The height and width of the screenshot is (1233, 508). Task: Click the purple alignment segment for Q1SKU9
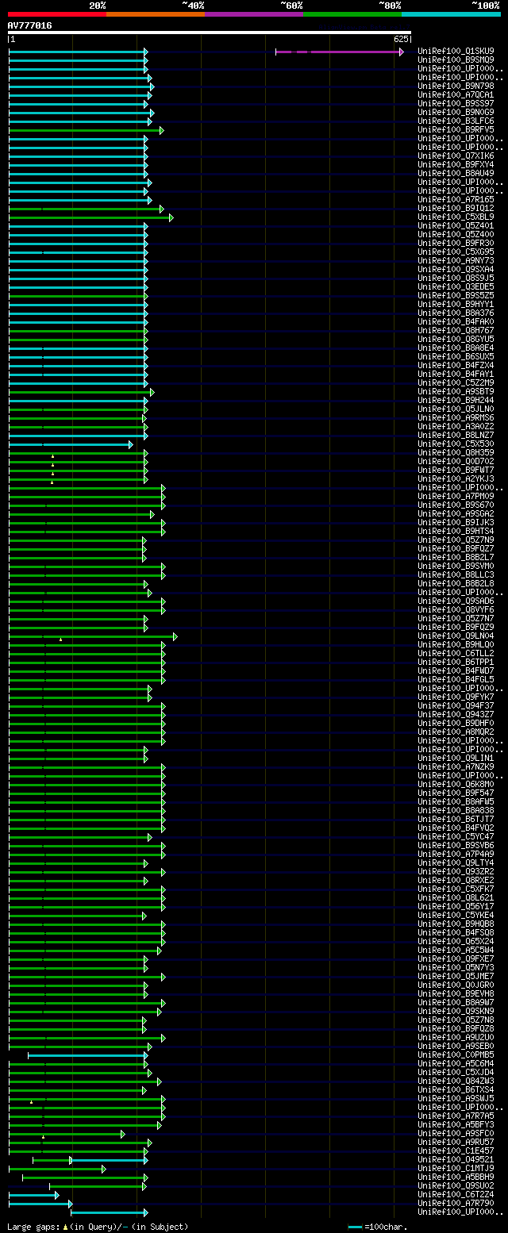point(339,52)
